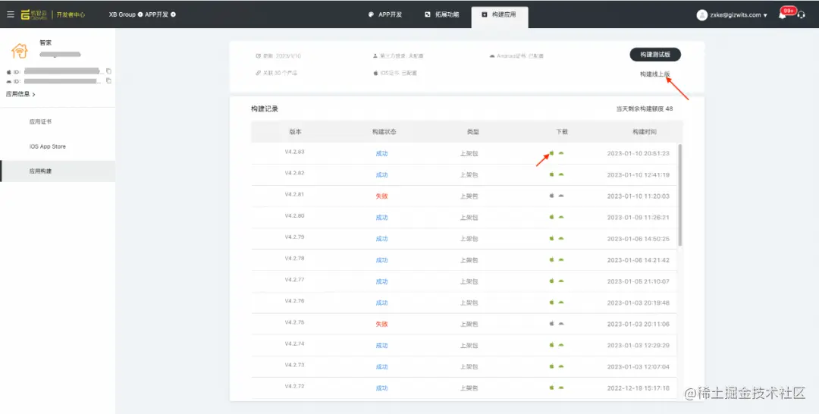Open the zxke@gizwits.com account dropdown
This screenshot has width=819, height=414.
(x=739, y=15)
